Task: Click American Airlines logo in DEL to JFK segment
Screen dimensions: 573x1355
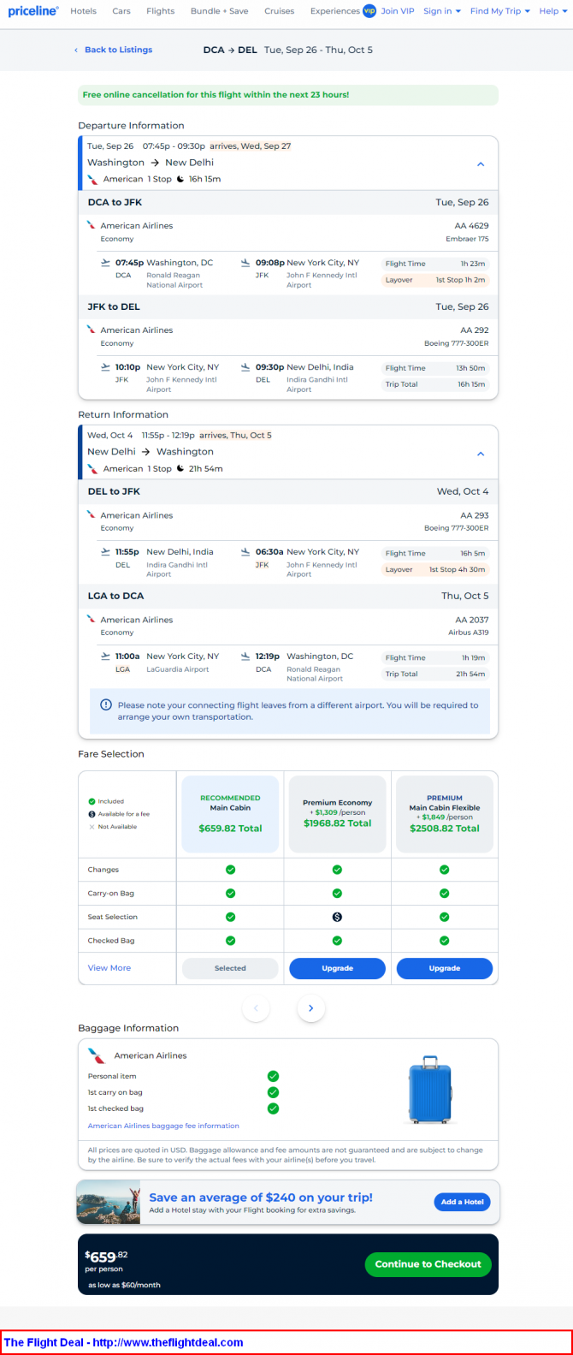Action: coord(92,514)
